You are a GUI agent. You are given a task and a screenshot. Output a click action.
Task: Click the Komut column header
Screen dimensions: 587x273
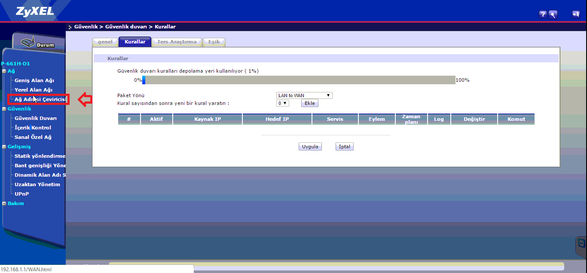(x=516, y=119)
